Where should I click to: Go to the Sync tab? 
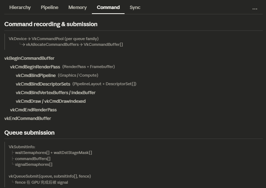[135, 8]
